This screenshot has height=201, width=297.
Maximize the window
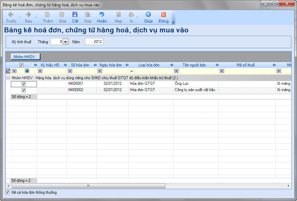(274, 3)
